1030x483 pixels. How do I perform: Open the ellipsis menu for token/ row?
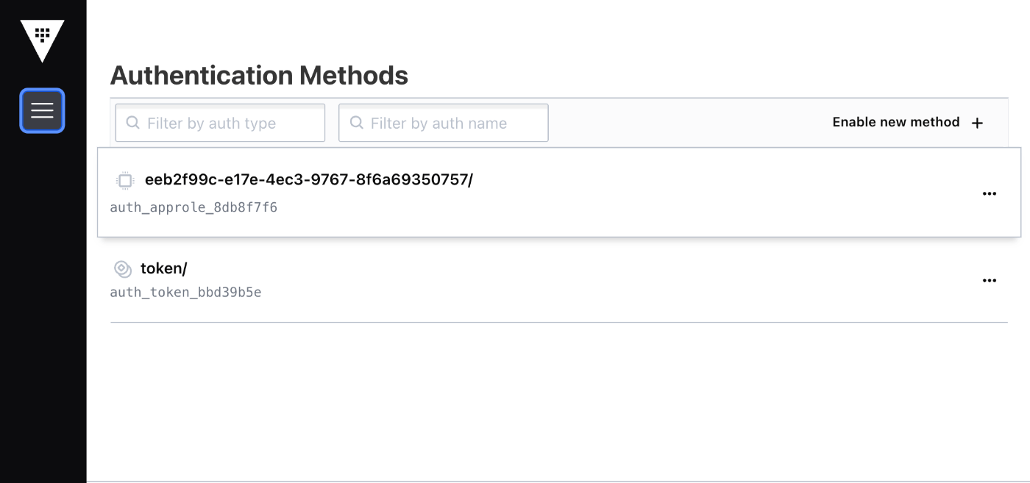click(x=989, y=280)
